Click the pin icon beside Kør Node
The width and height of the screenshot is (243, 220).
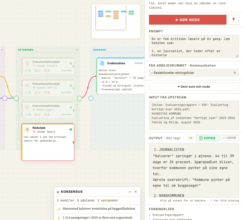point(233,20)
